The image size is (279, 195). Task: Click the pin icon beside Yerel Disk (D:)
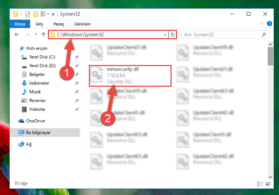(x=77, y=66)
